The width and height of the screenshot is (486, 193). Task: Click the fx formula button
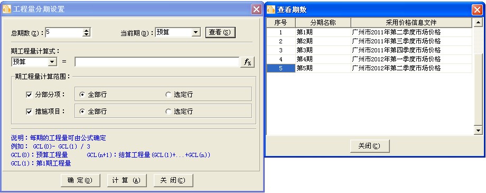247,62
